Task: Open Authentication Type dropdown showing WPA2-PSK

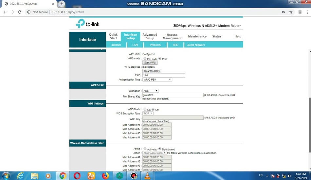Action: (x=157, y=80)
